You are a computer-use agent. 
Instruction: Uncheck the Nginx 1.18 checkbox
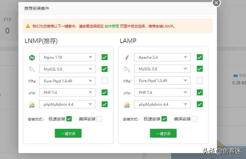point(104,57)
